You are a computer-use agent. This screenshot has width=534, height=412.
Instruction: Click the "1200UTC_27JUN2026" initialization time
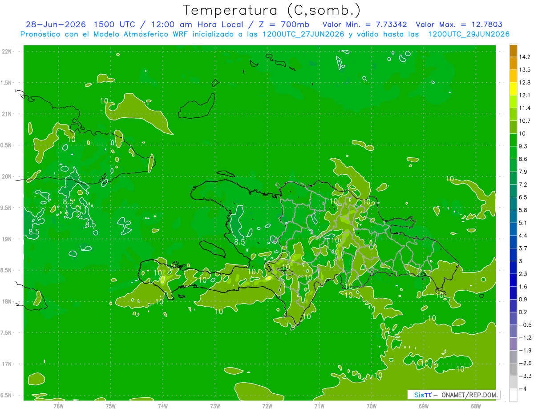pyautogui.click(x=303, y=34)
